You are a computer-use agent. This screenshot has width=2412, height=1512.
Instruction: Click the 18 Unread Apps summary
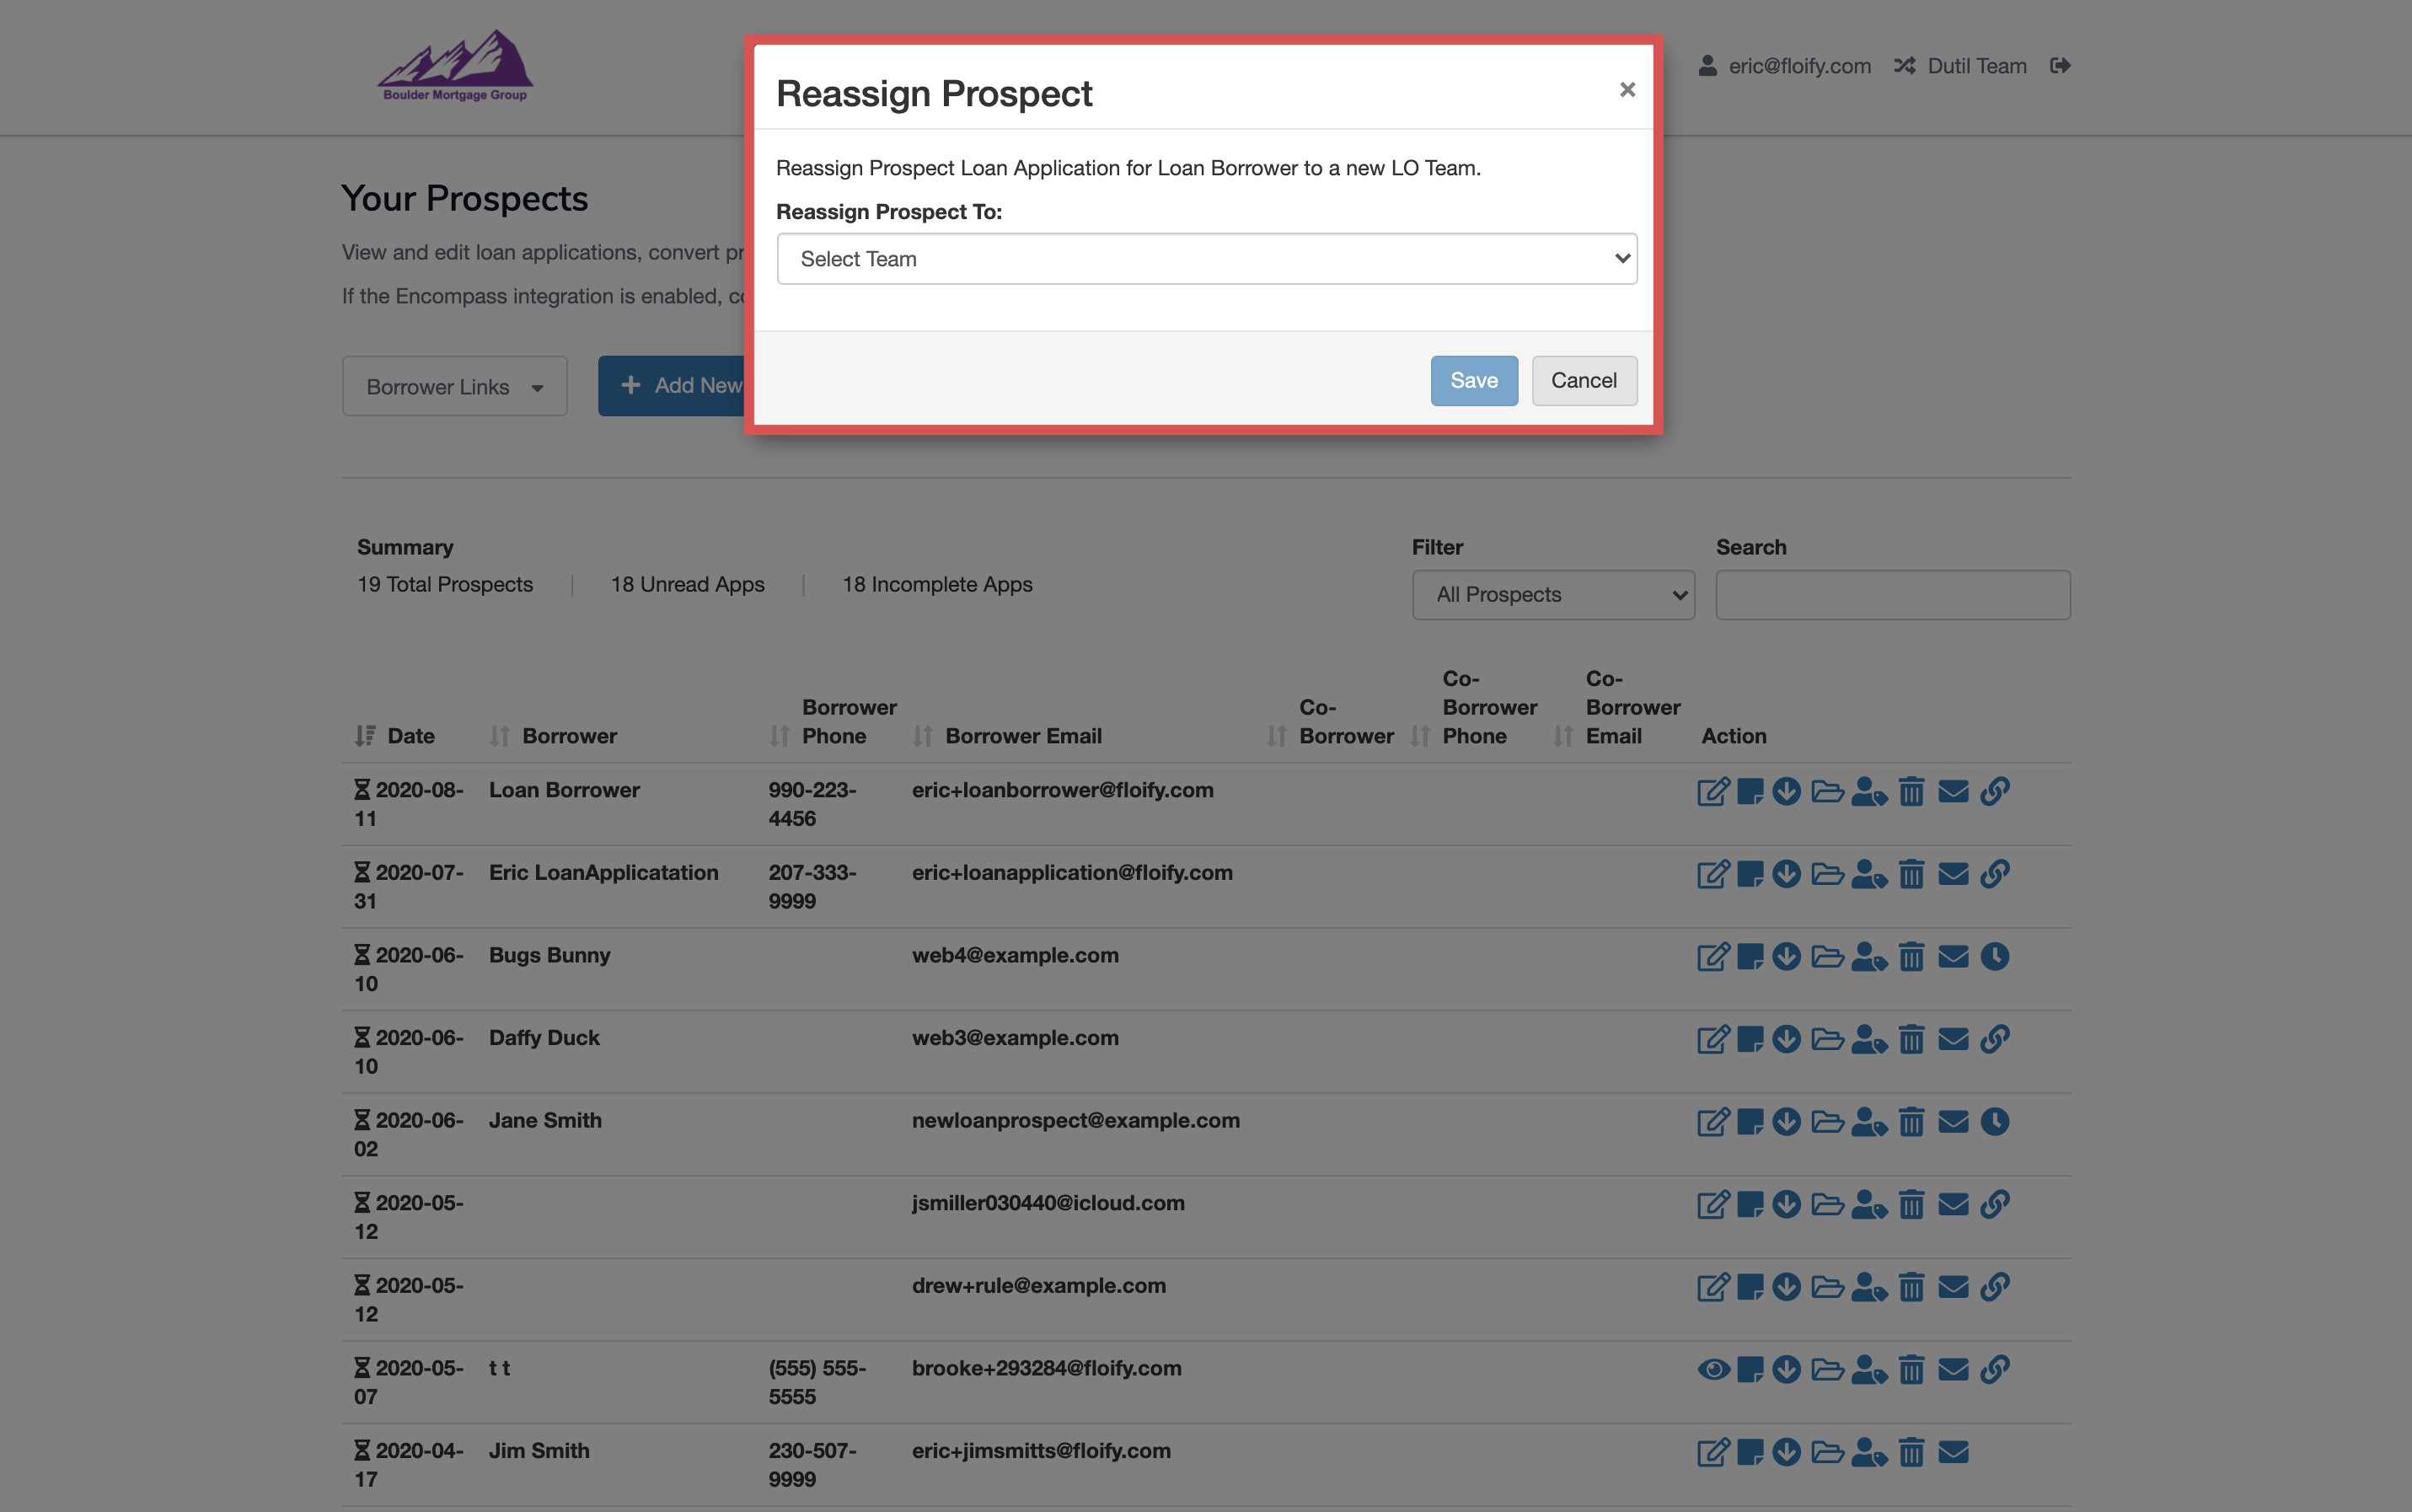click(687, 584)
